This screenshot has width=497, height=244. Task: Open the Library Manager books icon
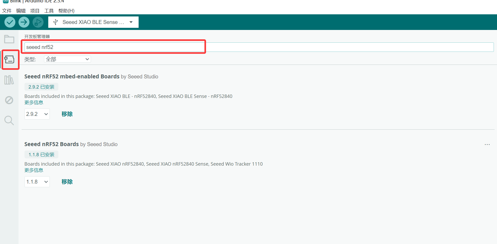click(9, 80)
